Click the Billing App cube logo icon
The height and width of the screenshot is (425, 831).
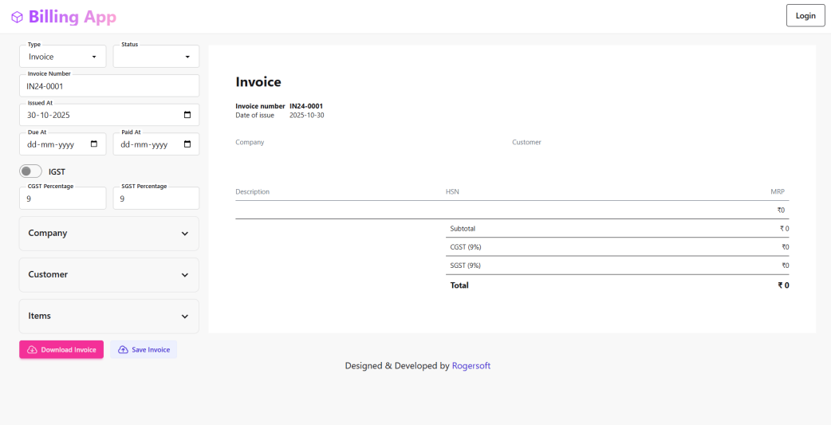(17, 18)
